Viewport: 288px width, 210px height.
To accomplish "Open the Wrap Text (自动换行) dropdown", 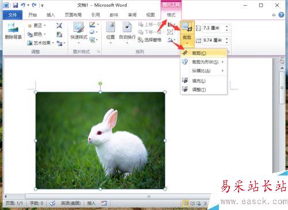I will [x=127, y=33].
